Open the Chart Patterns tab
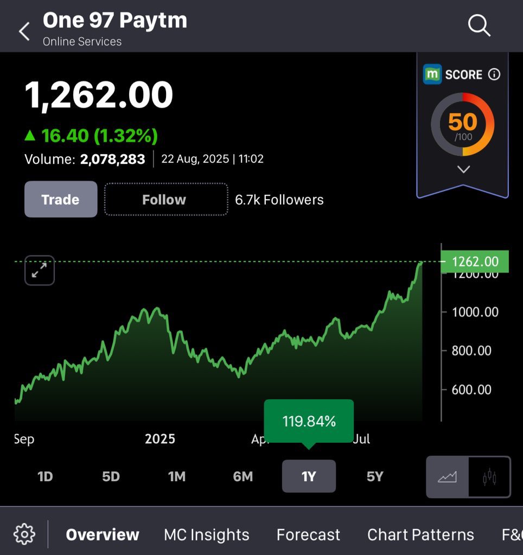The height and width of the screenshot is (555, 523). [x=420, y=534]
